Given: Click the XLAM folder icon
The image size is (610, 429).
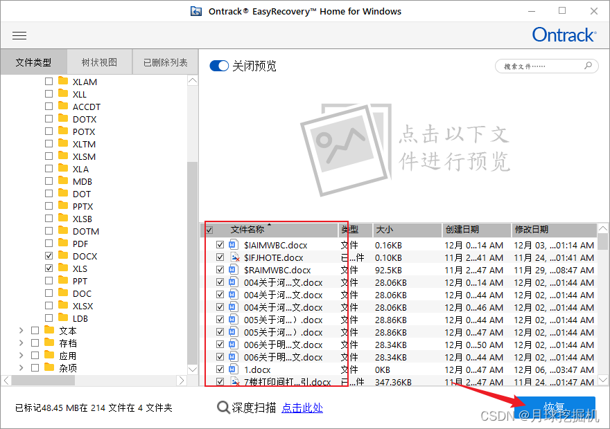Looking at the screenshot, I should (x=63, y=81).
